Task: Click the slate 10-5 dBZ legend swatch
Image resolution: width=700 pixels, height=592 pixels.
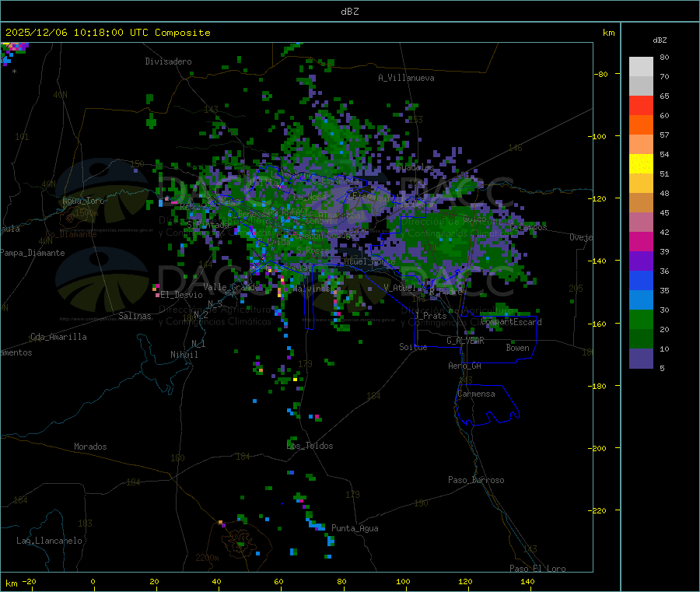Action: pyautogui.click(x=641, y=358)
